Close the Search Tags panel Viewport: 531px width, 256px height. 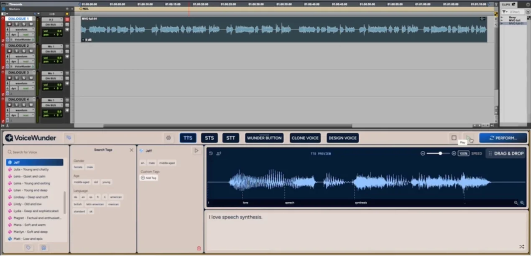pyautogui.click(x=131, y=150)
